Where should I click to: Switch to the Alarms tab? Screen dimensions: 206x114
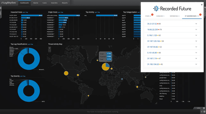pos(36,3)
